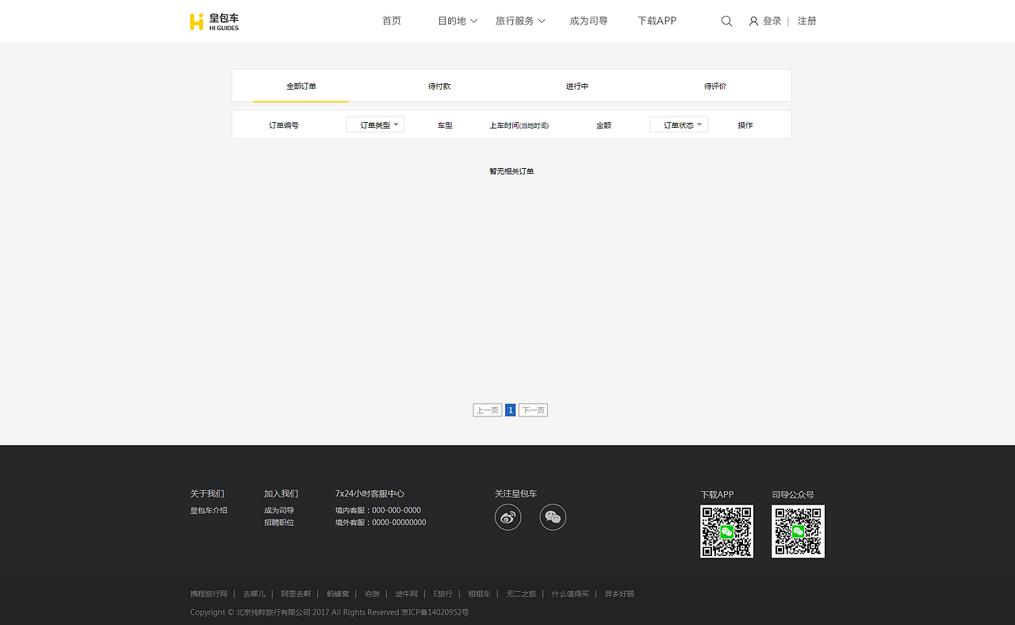Open the Weibo icon under 关注皇包车
The height and width of the screenshot is (625, 1015).
click(508, 516)
